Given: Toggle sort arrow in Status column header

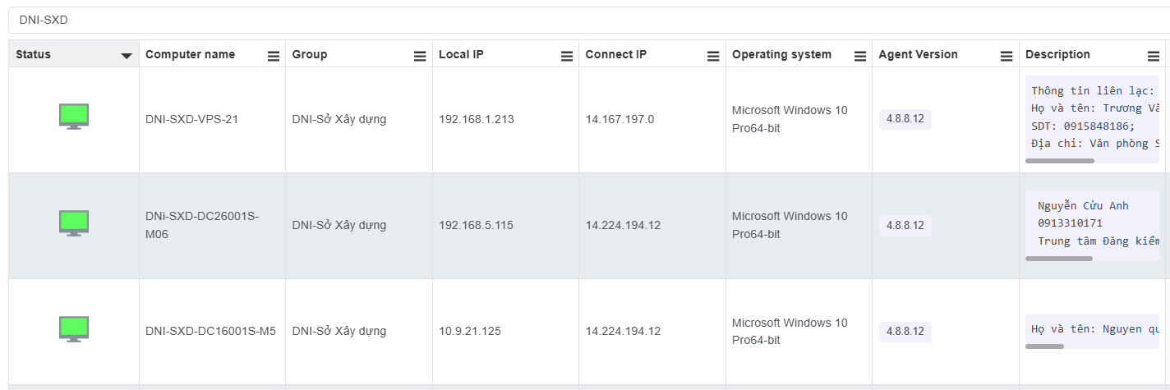Looking at the screenshot, I should click(127, 56).
